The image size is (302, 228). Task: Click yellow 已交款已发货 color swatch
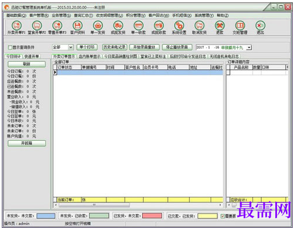pos(207,216)
